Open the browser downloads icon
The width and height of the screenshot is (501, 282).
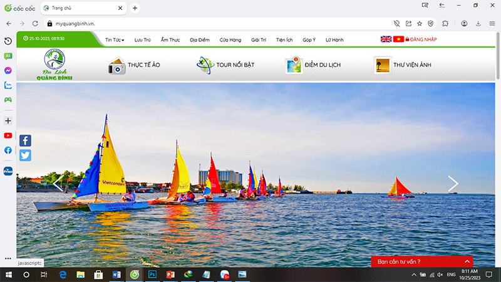478,23
